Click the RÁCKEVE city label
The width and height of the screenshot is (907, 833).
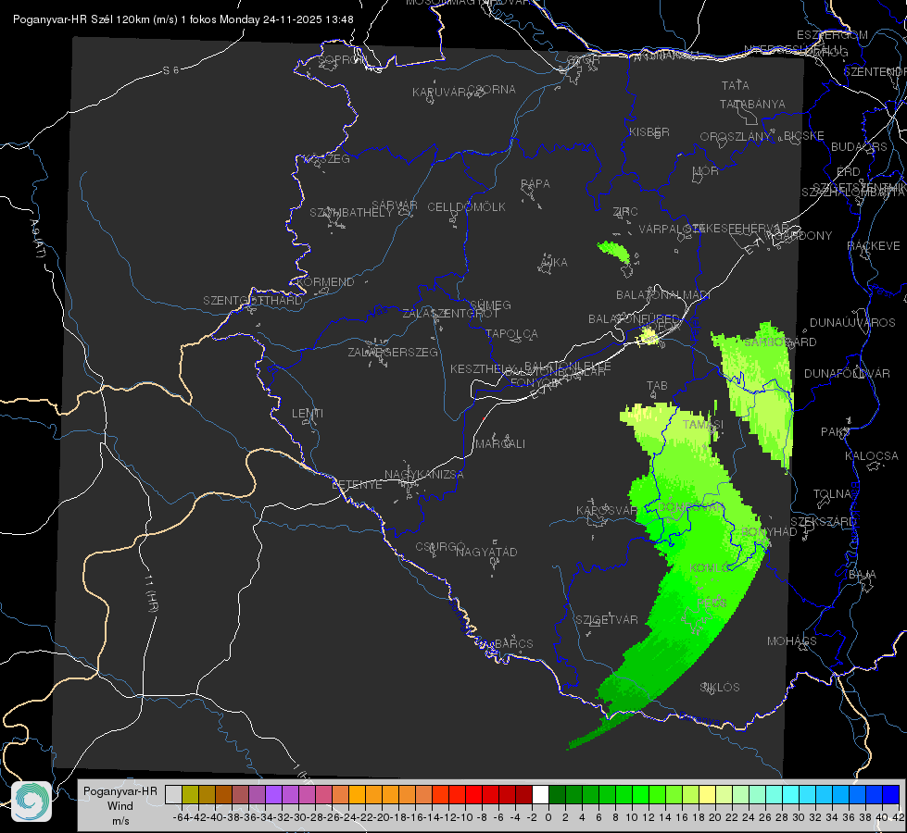point(874,246)
